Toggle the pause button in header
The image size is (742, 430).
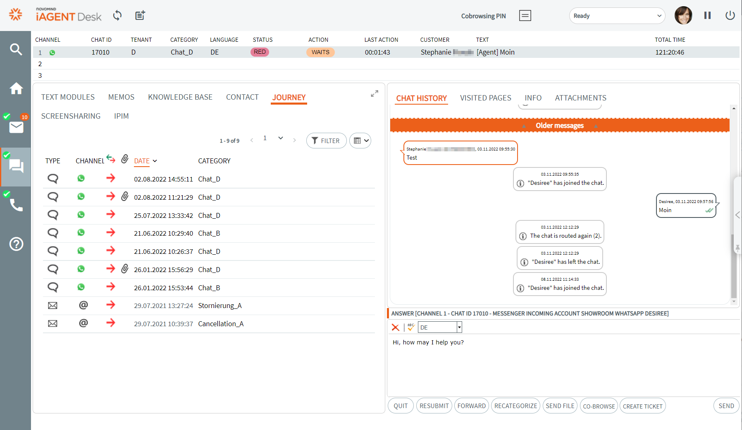707,16
